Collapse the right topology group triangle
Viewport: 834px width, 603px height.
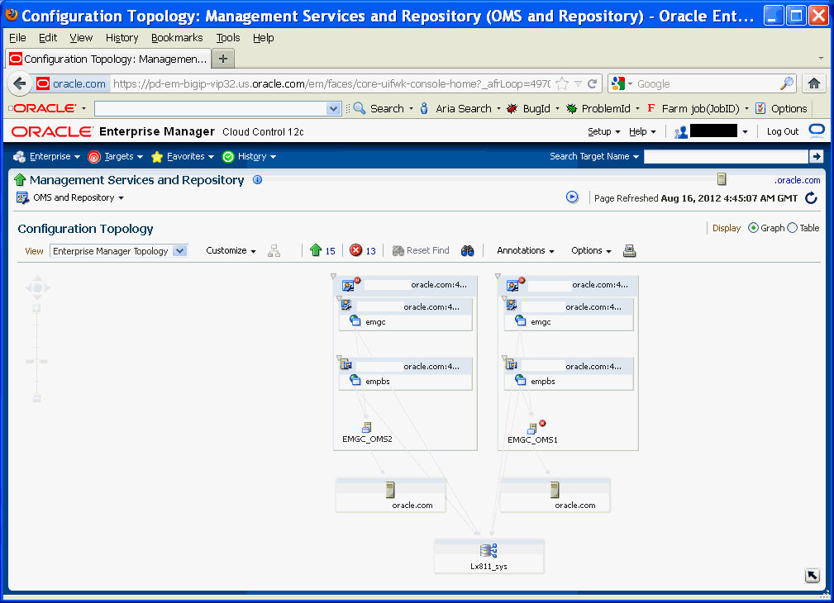click(x=498, y=276)
